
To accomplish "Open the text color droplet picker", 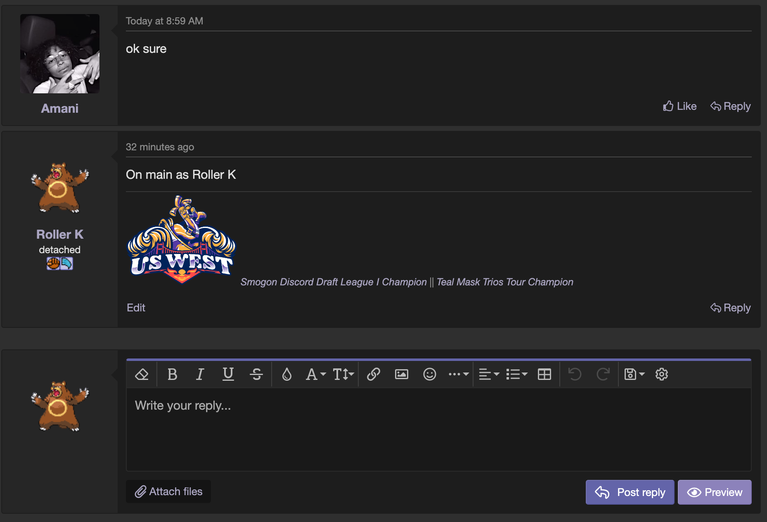I will (x=286, y=374).
